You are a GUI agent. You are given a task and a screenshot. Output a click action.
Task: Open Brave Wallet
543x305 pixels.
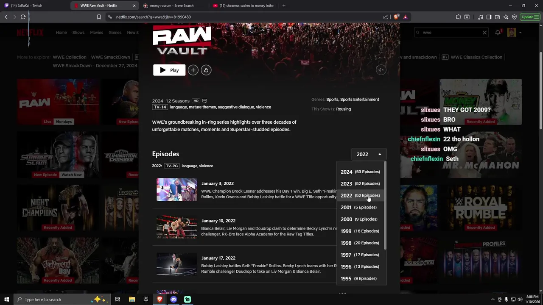(x=497, y=17)
